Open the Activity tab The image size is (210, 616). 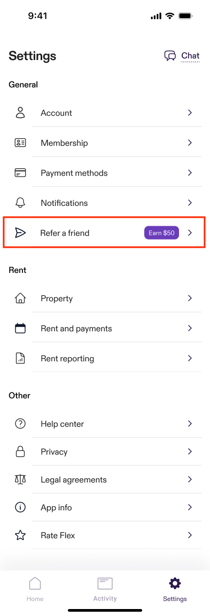(x=105, y=589)
